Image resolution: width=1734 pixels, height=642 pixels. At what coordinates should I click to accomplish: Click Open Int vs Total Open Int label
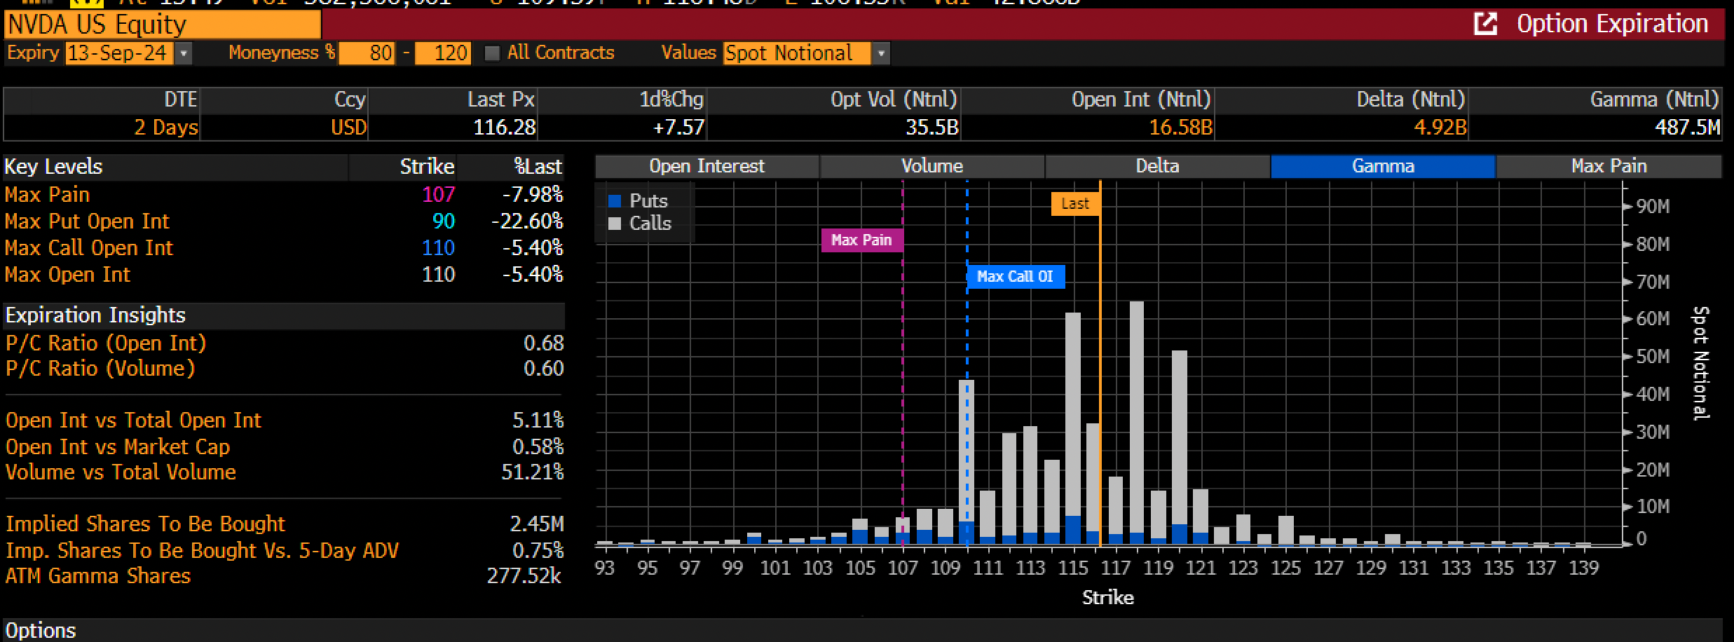click(x=133, y=420)
